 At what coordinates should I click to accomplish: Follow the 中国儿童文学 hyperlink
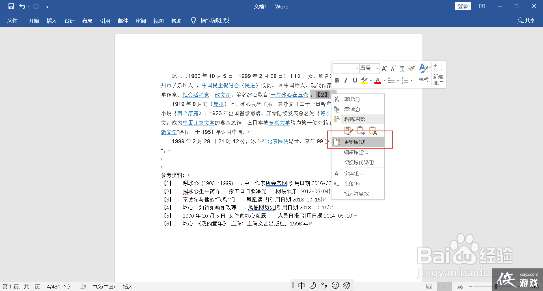pyautogui.click(x=199, y=123)
